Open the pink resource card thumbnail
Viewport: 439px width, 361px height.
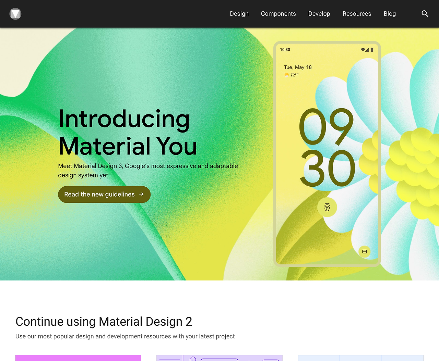click(x=78, y=358)
